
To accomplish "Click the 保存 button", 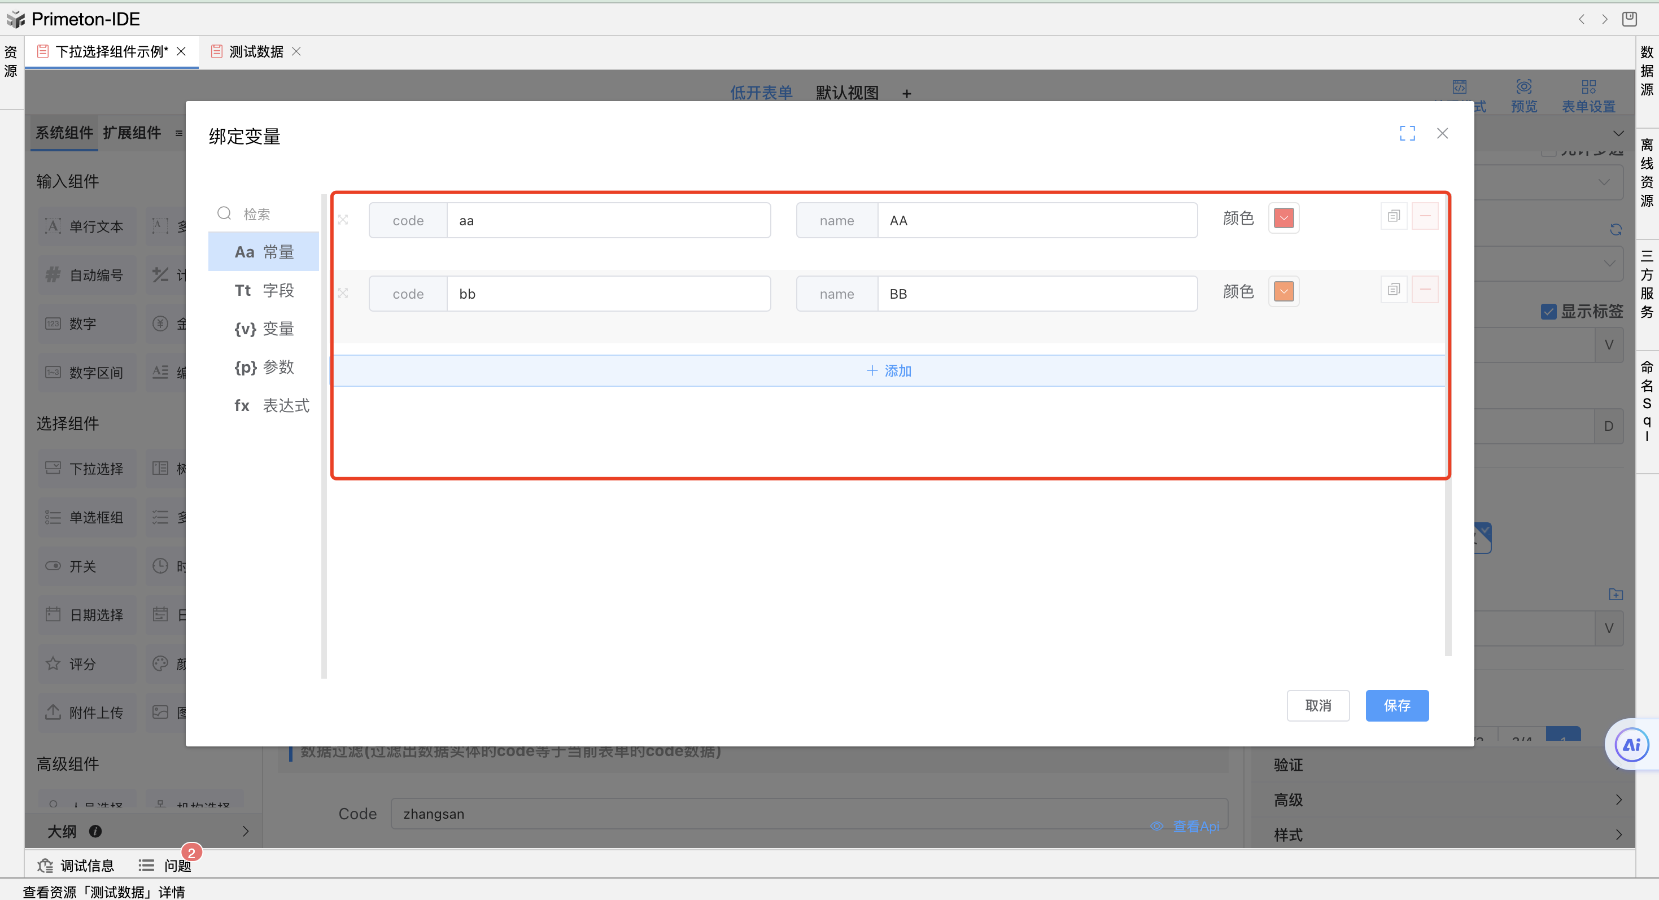I will pos(1397,706).
